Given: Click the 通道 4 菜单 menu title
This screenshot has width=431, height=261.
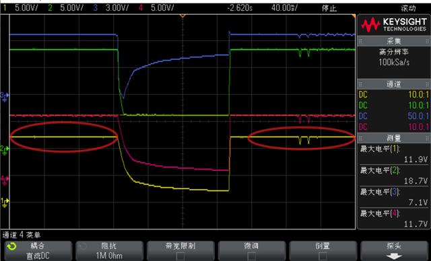Looking at the screenshot, I should (22, 235).
